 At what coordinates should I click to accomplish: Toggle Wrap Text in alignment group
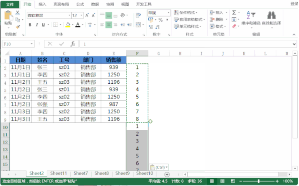[138, 15]
